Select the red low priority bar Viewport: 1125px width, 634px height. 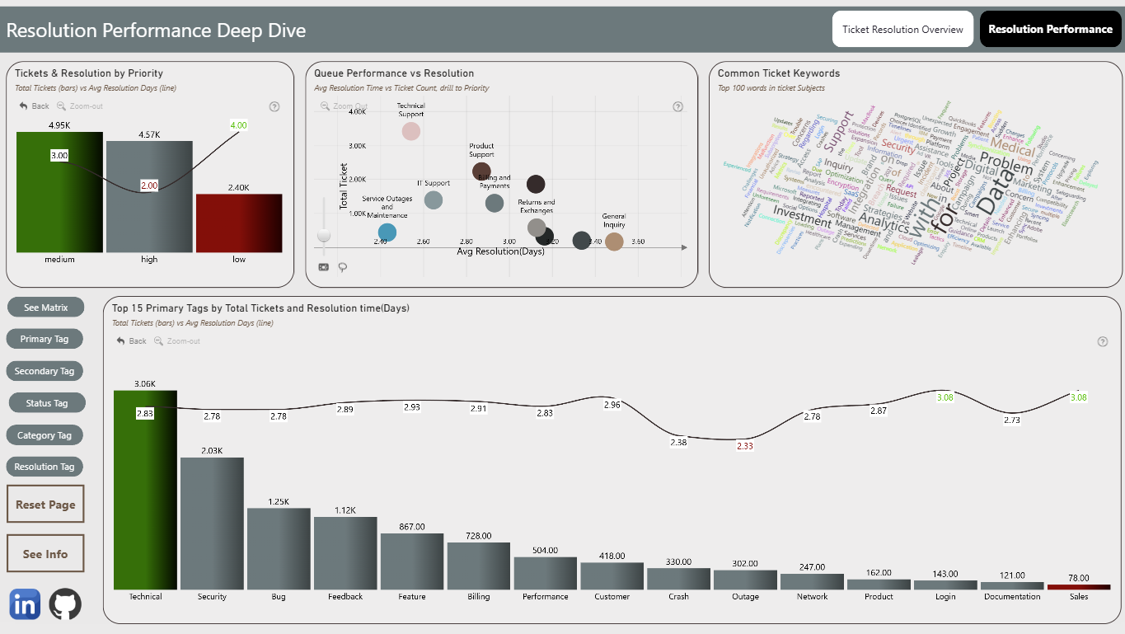239,223
